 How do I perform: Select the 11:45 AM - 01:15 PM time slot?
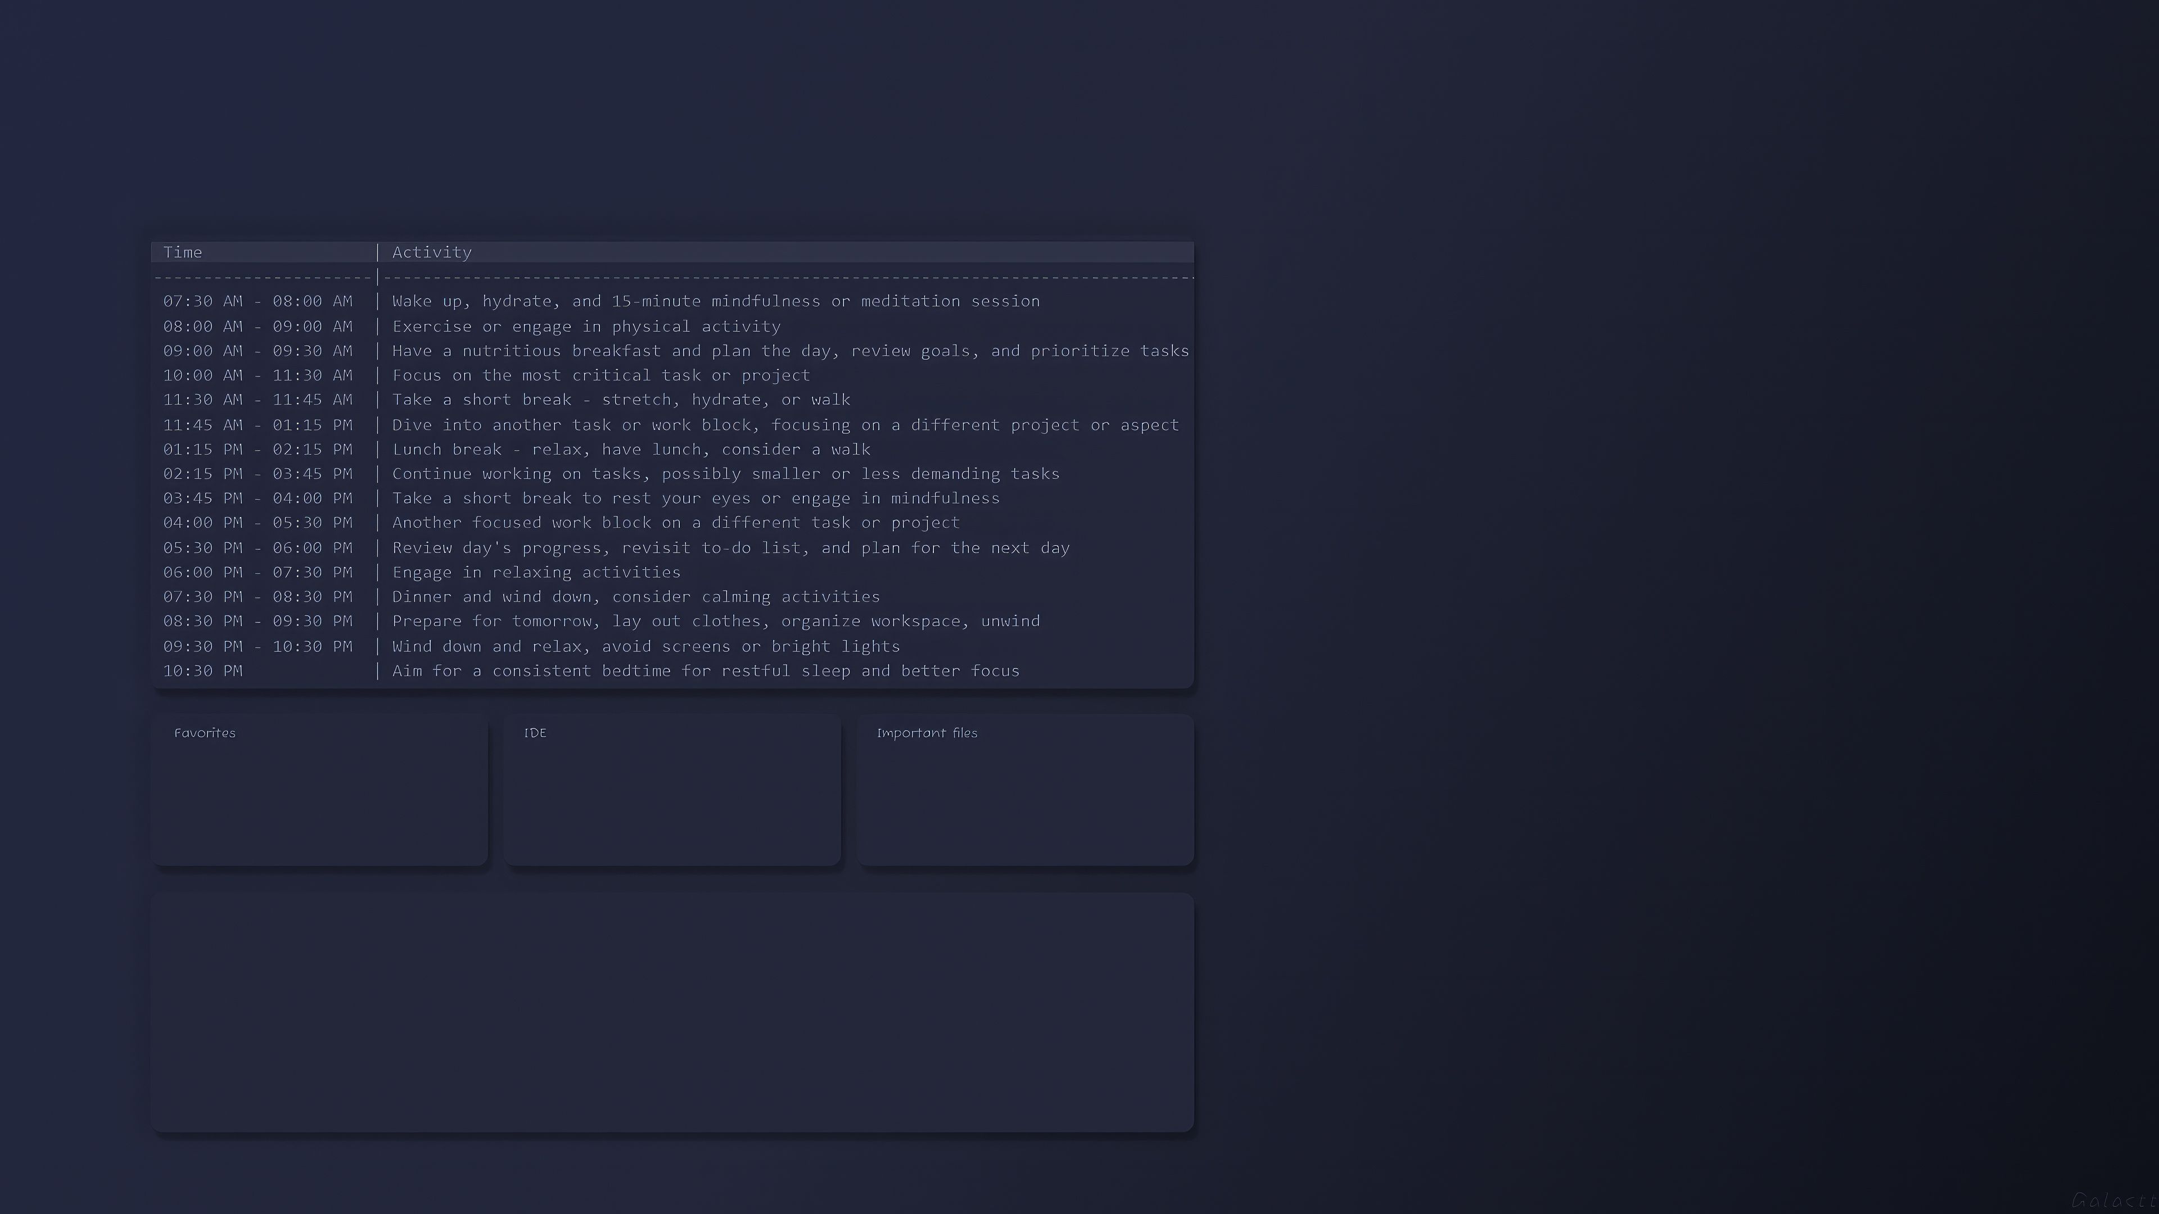[x=258, y=425]
